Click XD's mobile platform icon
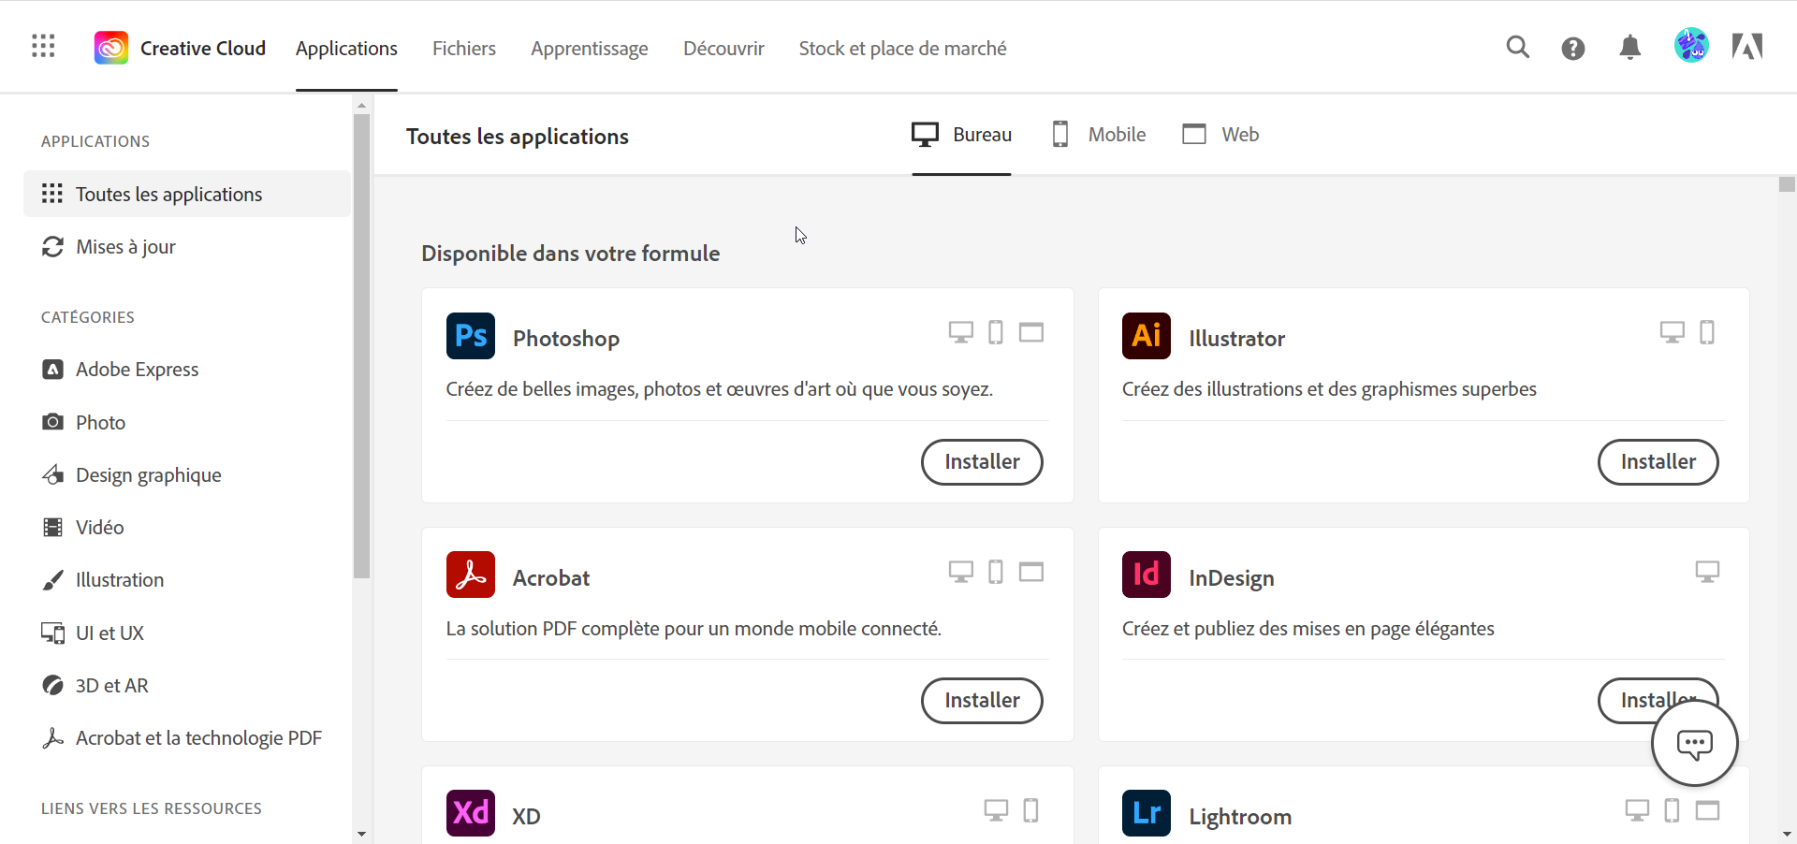This screenshot has width=1797, height=844. (1031, 810)
